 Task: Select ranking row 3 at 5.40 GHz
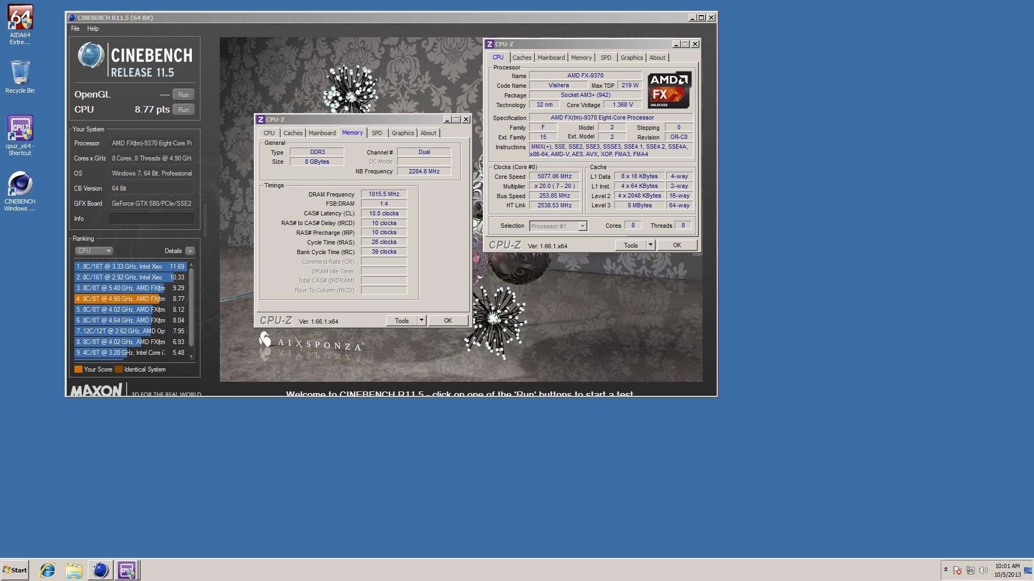130,288
